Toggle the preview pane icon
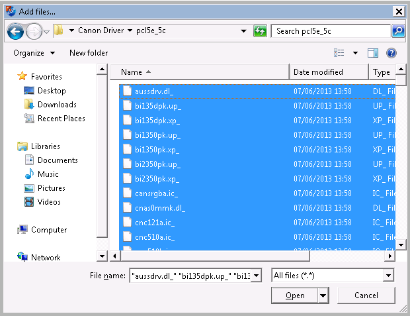410x316 pixels. (373, 53)
